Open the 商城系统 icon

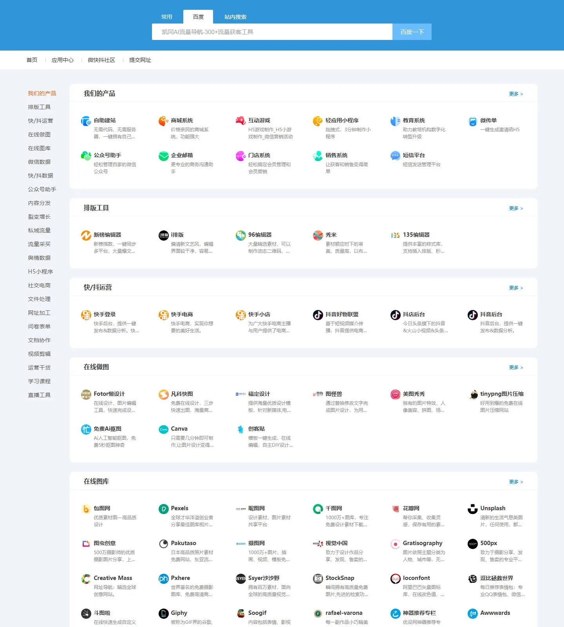coord(163,121)
